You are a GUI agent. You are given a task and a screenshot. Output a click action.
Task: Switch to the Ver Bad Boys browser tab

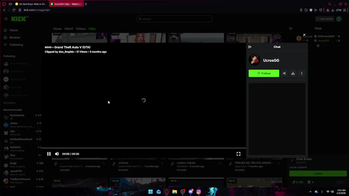tap(31, 4)
